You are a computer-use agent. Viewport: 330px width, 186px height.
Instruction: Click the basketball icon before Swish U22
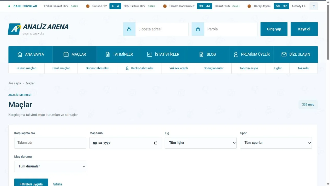88,6
